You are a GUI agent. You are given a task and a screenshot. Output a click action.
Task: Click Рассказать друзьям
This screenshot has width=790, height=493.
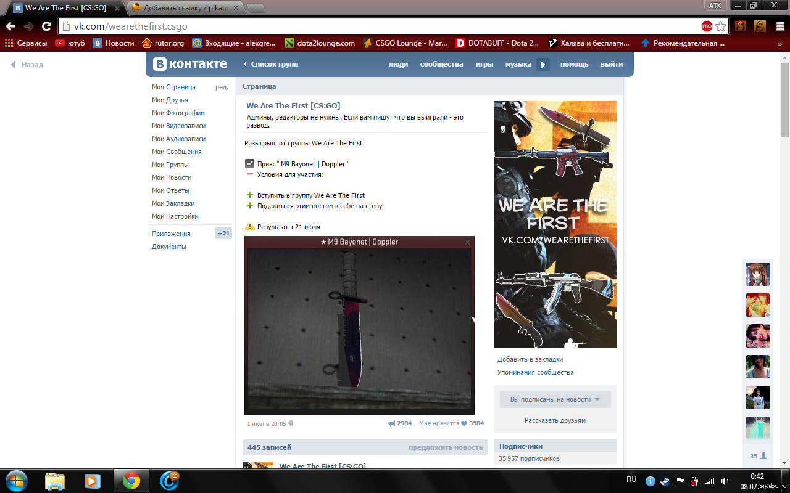tap(555, 420)
